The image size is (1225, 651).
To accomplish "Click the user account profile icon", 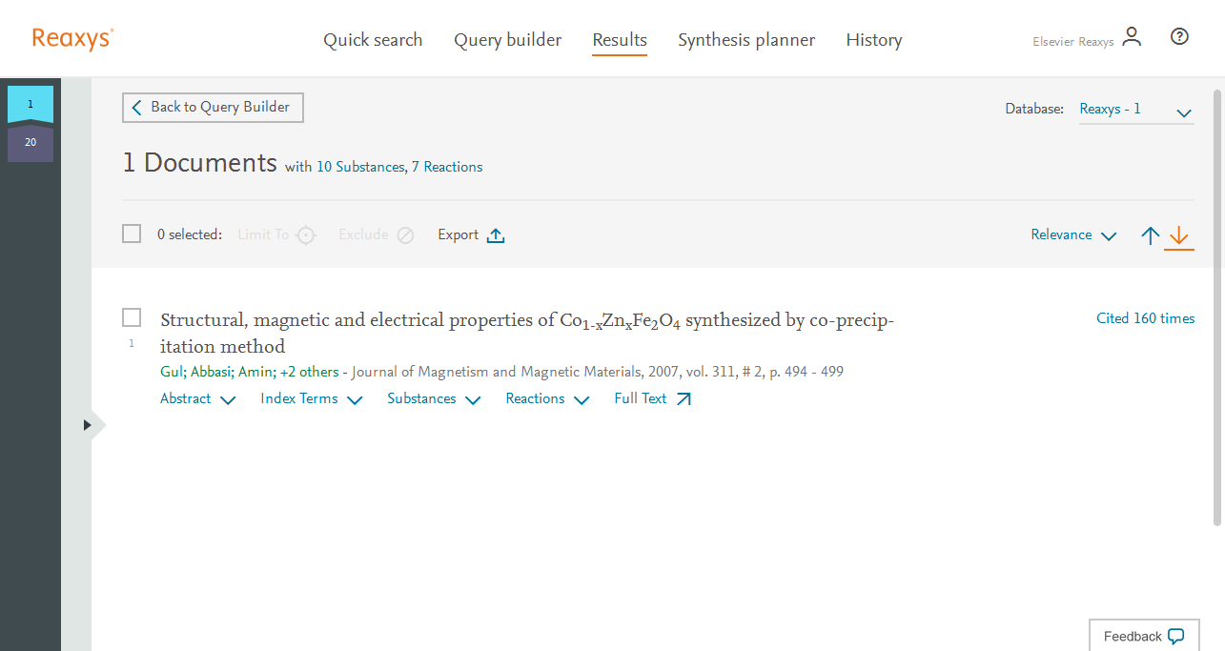I will point(1132,38).
